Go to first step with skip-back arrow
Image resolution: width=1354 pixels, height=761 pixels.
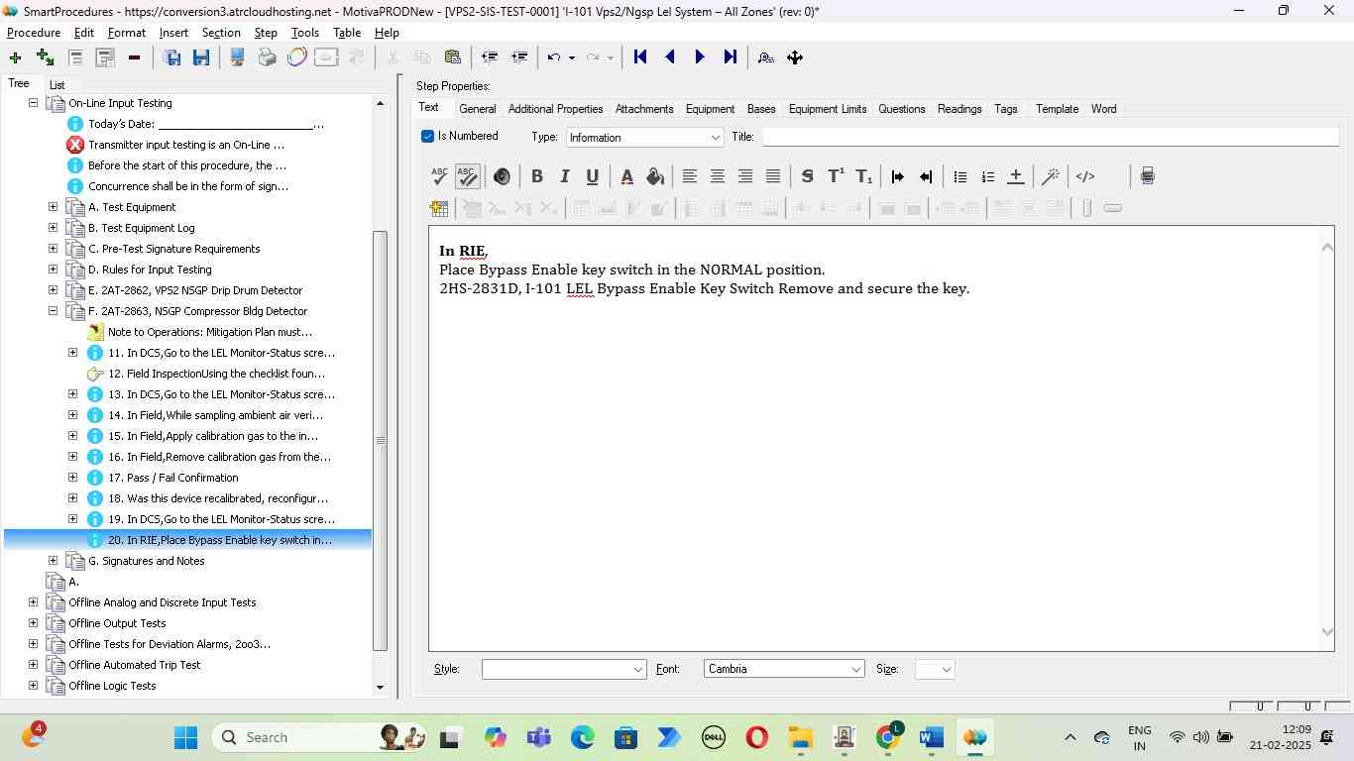[x=640, y=57]
